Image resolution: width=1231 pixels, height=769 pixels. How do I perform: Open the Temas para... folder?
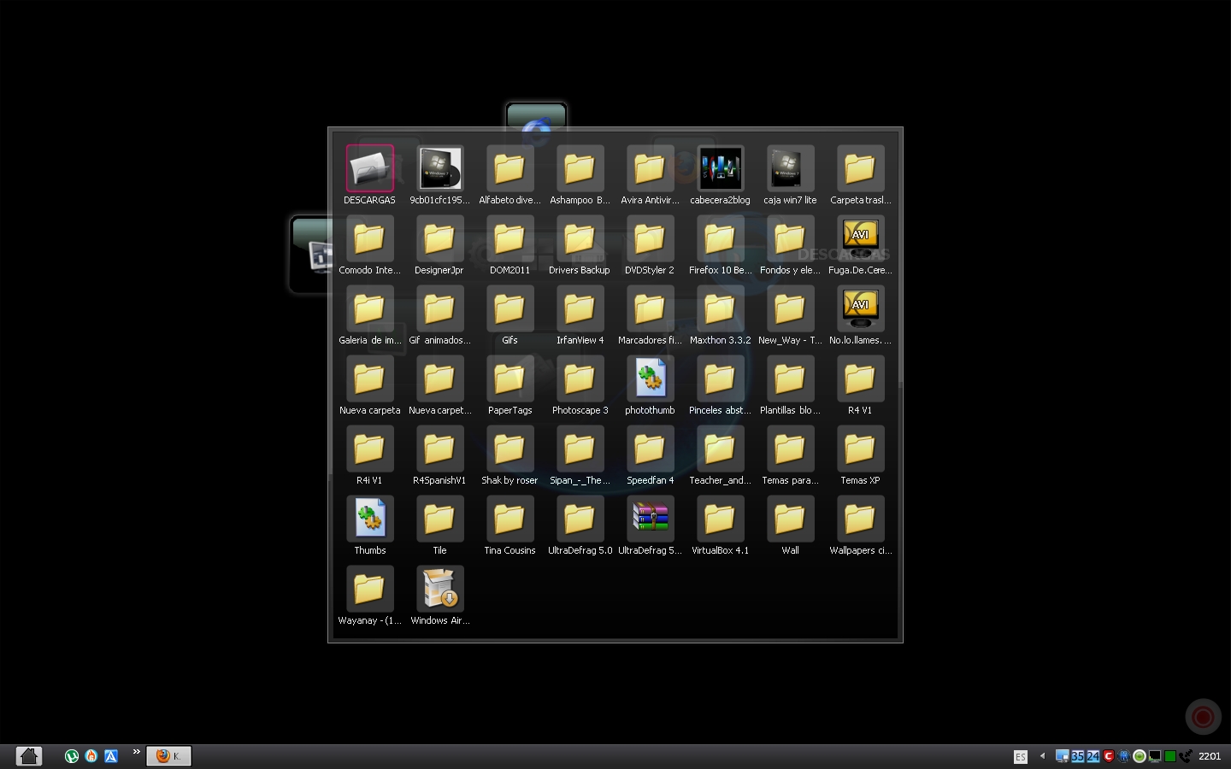(790, 449)
